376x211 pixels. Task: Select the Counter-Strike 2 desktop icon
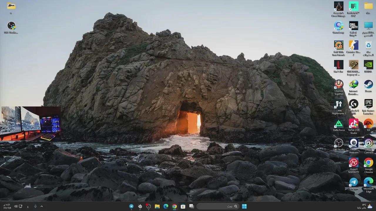click(x=353, y=45)
